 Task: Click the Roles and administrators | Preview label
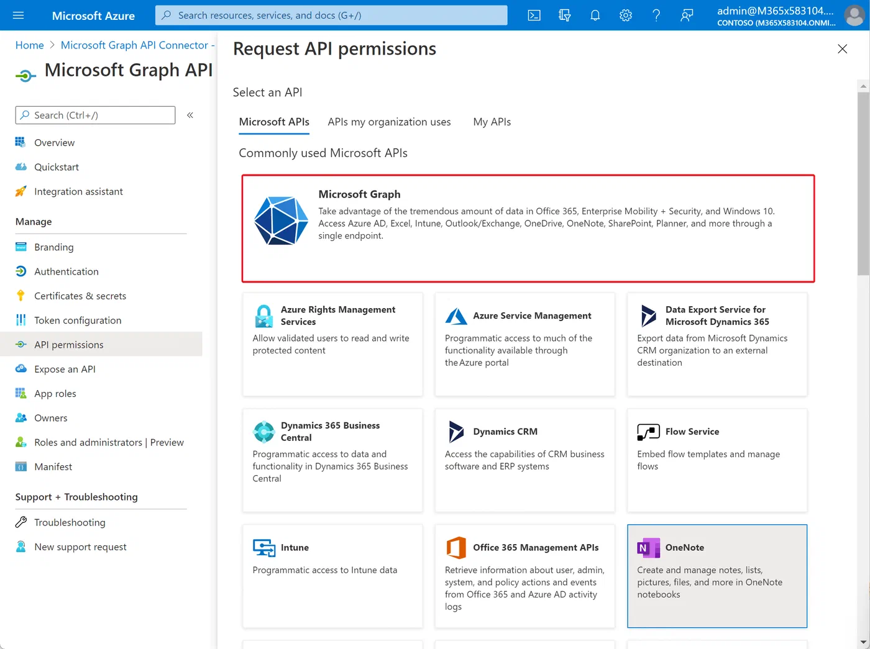109,442
